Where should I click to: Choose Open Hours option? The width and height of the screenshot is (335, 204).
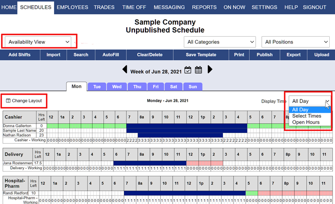[306, 122]
